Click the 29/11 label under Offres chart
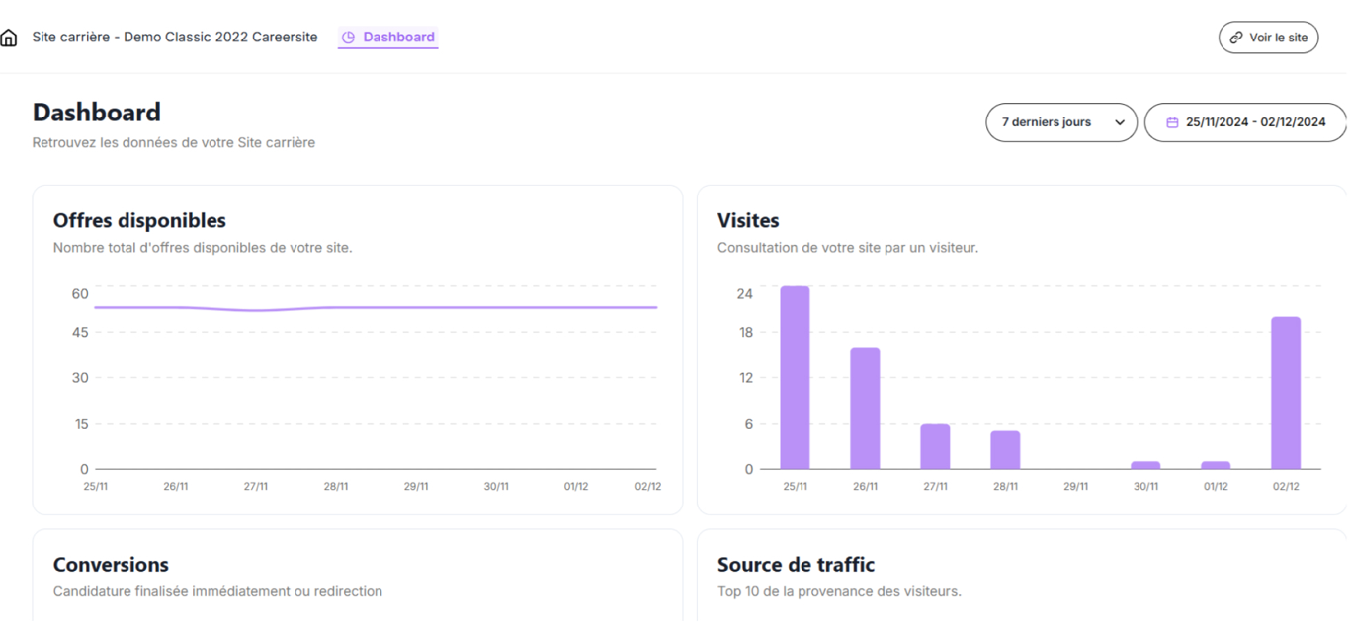The width and height of the screenshot is (1350, 624). coord(416,487)
